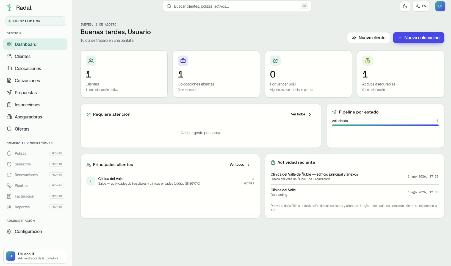Click the Nuevo cliente button
The width and height of the screenshot is (451, 266).
tap(369, 38)
